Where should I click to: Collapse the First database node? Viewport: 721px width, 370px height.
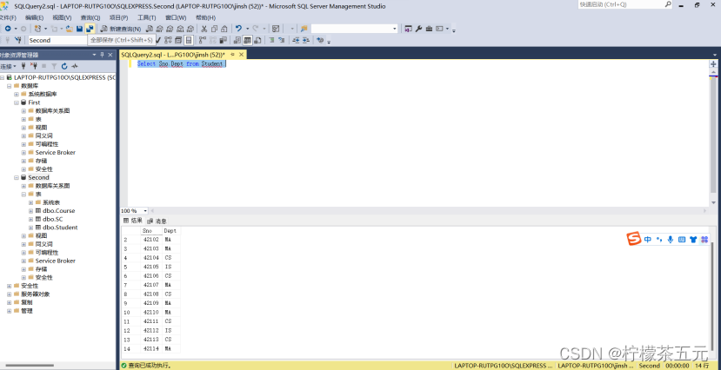[x=17, y=102]
